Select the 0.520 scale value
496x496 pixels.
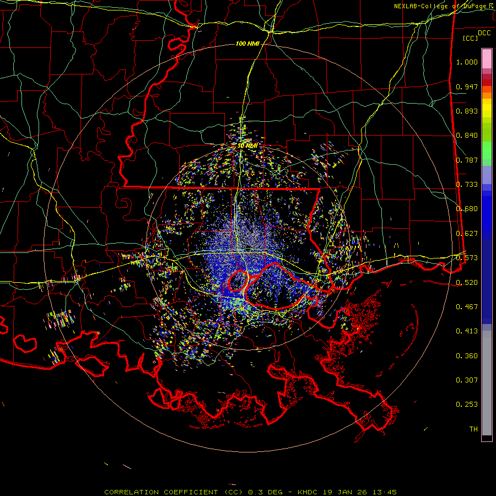click(467, 282)
